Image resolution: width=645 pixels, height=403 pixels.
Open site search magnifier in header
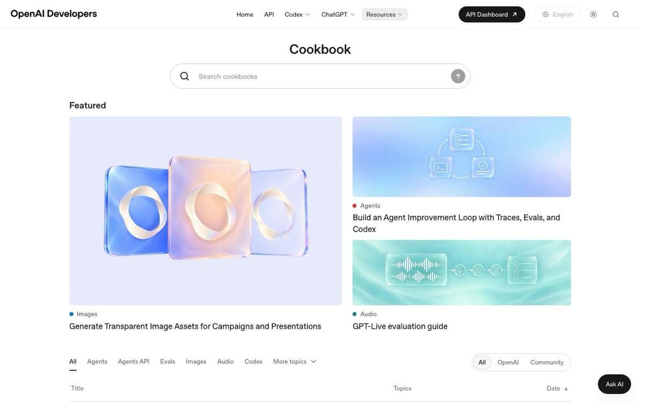coord(616,15)
